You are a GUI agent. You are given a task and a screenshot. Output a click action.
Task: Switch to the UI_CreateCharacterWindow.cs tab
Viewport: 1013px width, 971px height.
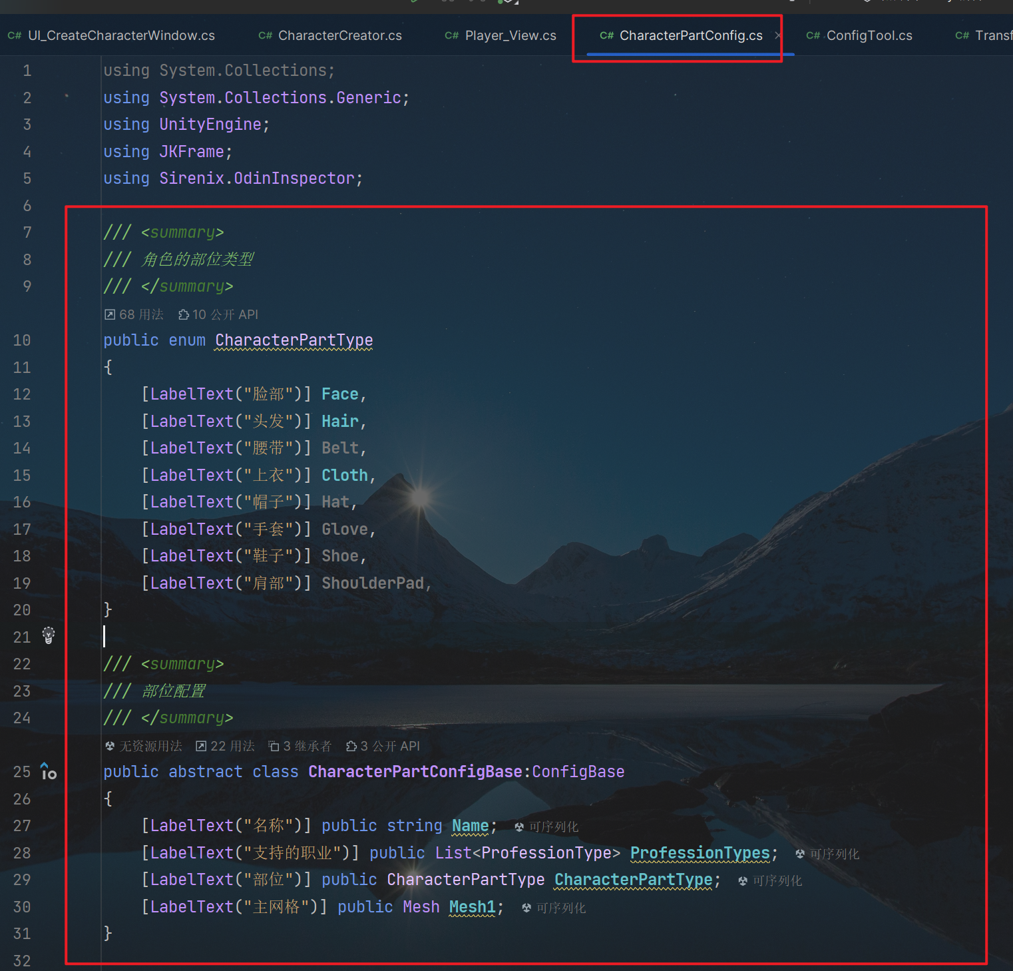(112, 36)
